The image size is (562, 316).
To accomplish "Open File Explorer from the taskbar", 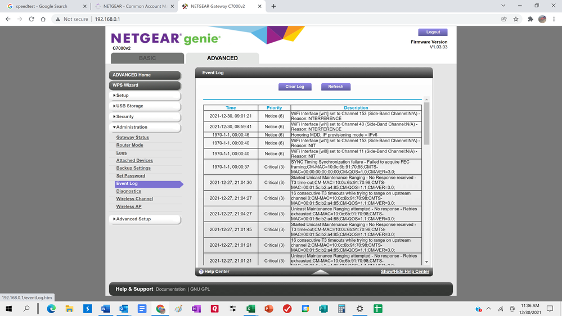I will pyautogui.click(x=70, y=309).
